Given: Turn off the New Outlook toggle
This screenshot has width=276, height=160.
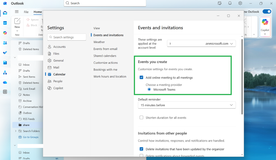Looking at the screenshot, I should (x=267, y=12).
